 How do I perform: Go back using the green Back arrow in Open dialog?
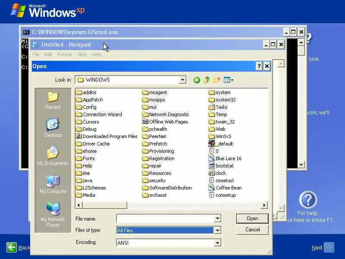197,80
